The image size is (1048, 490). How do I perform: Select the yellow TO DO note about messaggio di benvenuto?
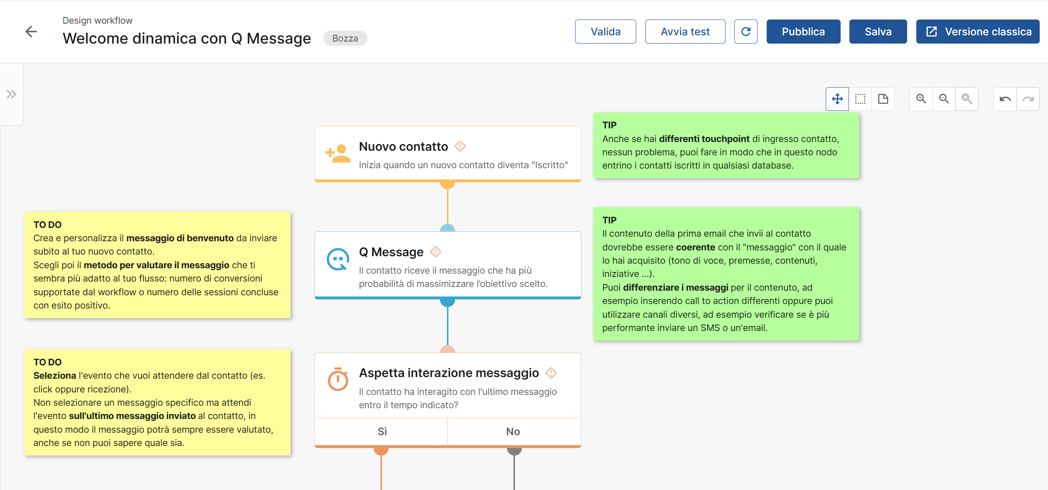157,265
